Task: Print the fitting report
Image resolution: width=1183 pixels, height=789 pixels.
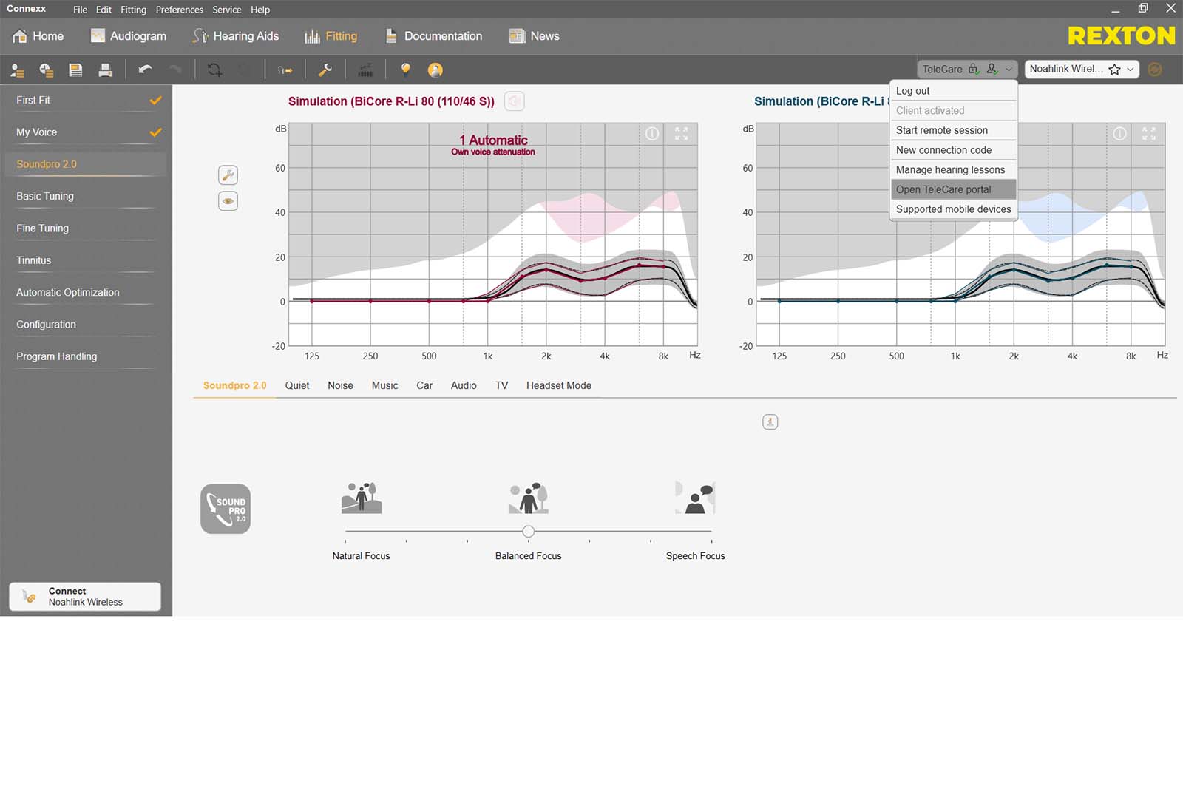Action: point(105,70)
